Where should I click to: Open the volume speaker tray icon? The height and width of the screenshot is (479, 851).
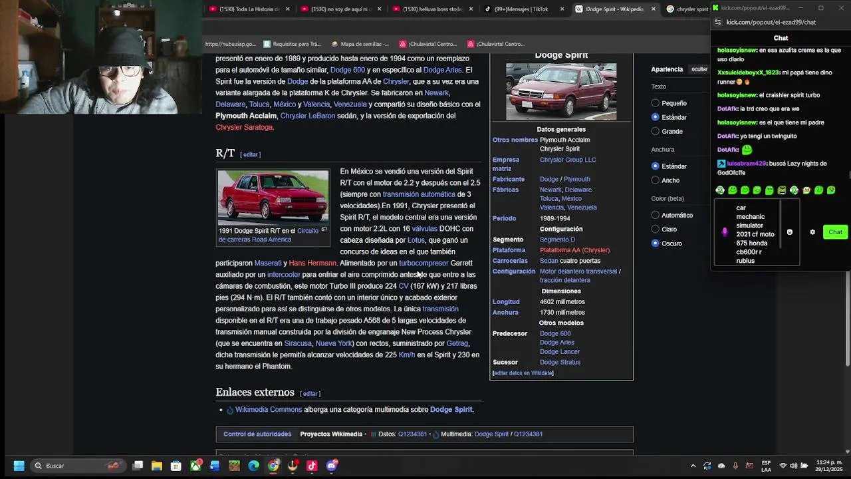point(793,466)
